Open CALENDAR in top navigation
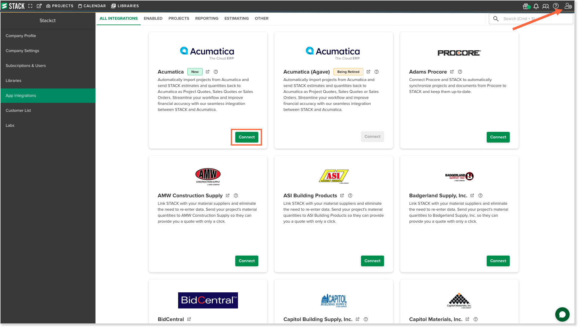Image resolution: width=578 pixels, height=327 pixels. click(92, 6)
